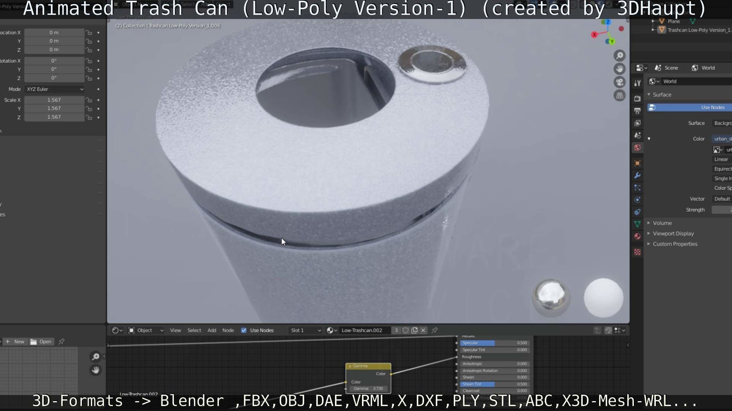Click the X axis on navigation gizmo
732x411 pixels.
594,35
